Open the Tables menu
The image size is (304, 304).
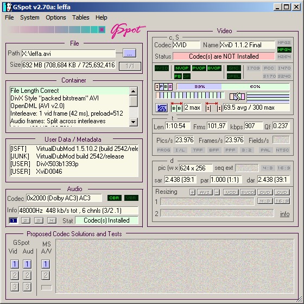point(81,17)
